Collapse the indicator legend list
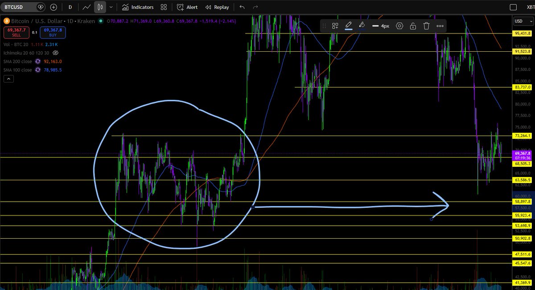Viewport: 535px width, 290px height. click(9, 79)
